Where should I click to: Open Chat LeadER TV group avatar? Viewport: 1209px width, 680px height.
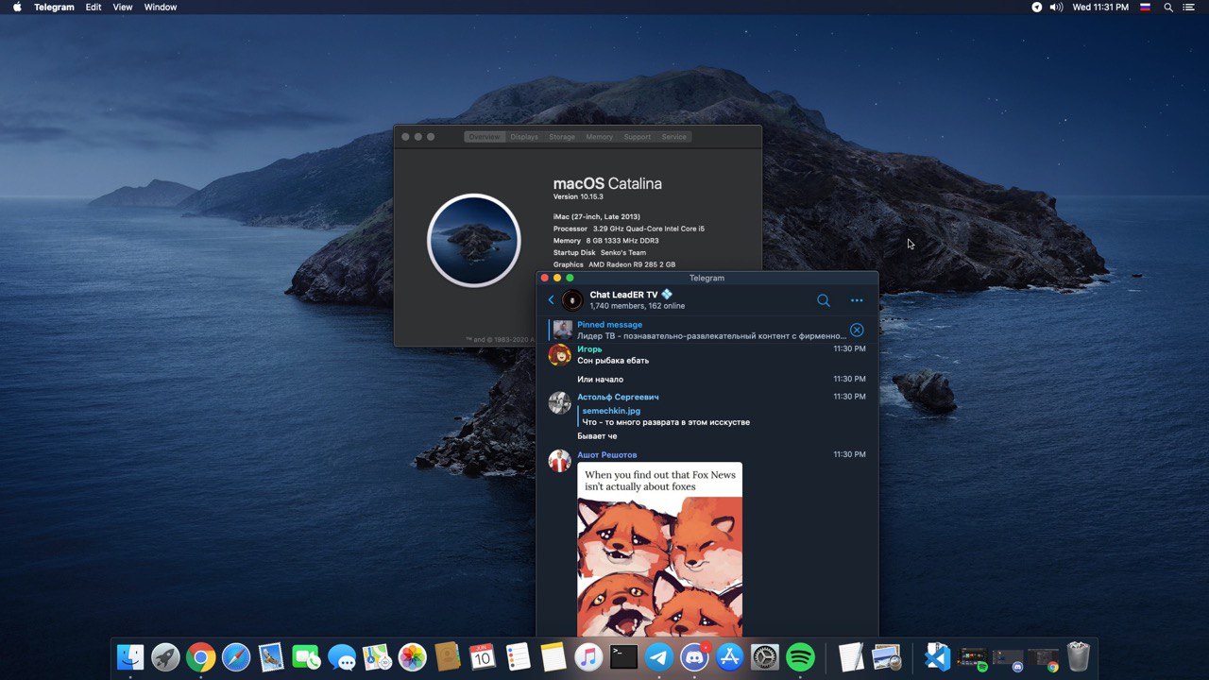pyautogui.click(x=572, y=300)
